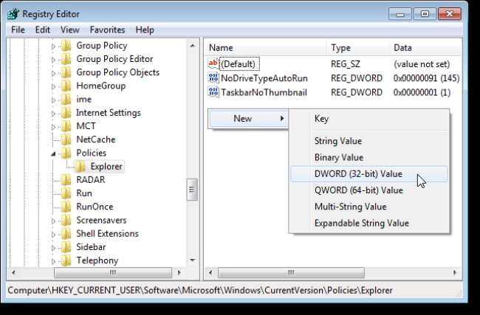Click the Group Policy Objects folder icon
Screen dimensions: 480x315
(x=66, y=73)
